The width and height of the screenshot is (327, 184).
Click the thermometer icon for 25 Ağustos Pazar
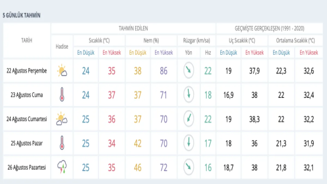62,143
